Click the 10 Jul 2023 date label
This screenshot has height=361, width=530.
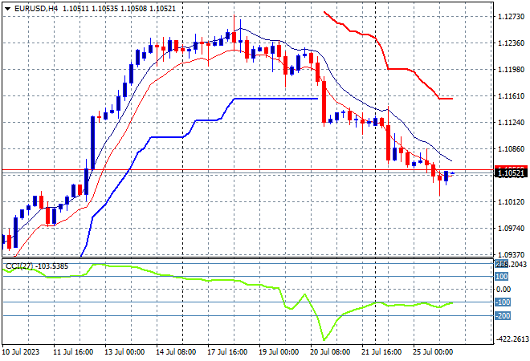(21, 352)
